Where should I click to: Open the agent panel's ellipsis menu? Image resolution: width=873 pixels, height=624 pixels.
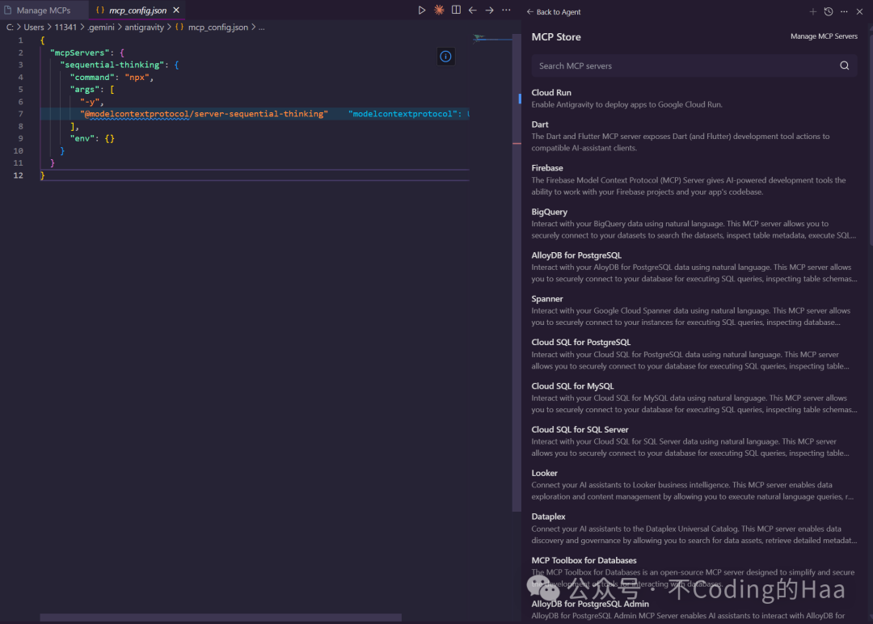pyautogui.click(x=844, y=11)
